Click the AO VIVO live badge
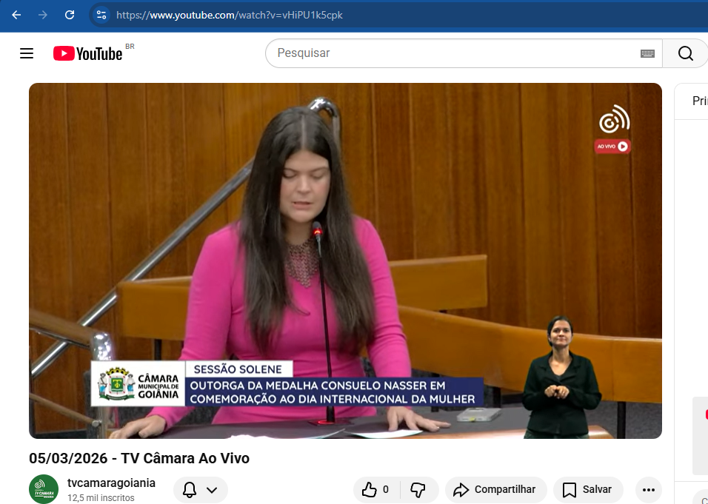This screenshot has height=504, width=708. [x=612, y=147]
